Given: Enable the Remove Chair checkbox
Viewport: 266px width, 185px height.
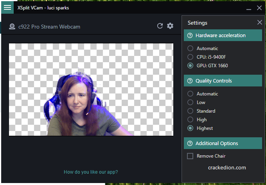Looking at the screenshot, I should pos(190,156).
